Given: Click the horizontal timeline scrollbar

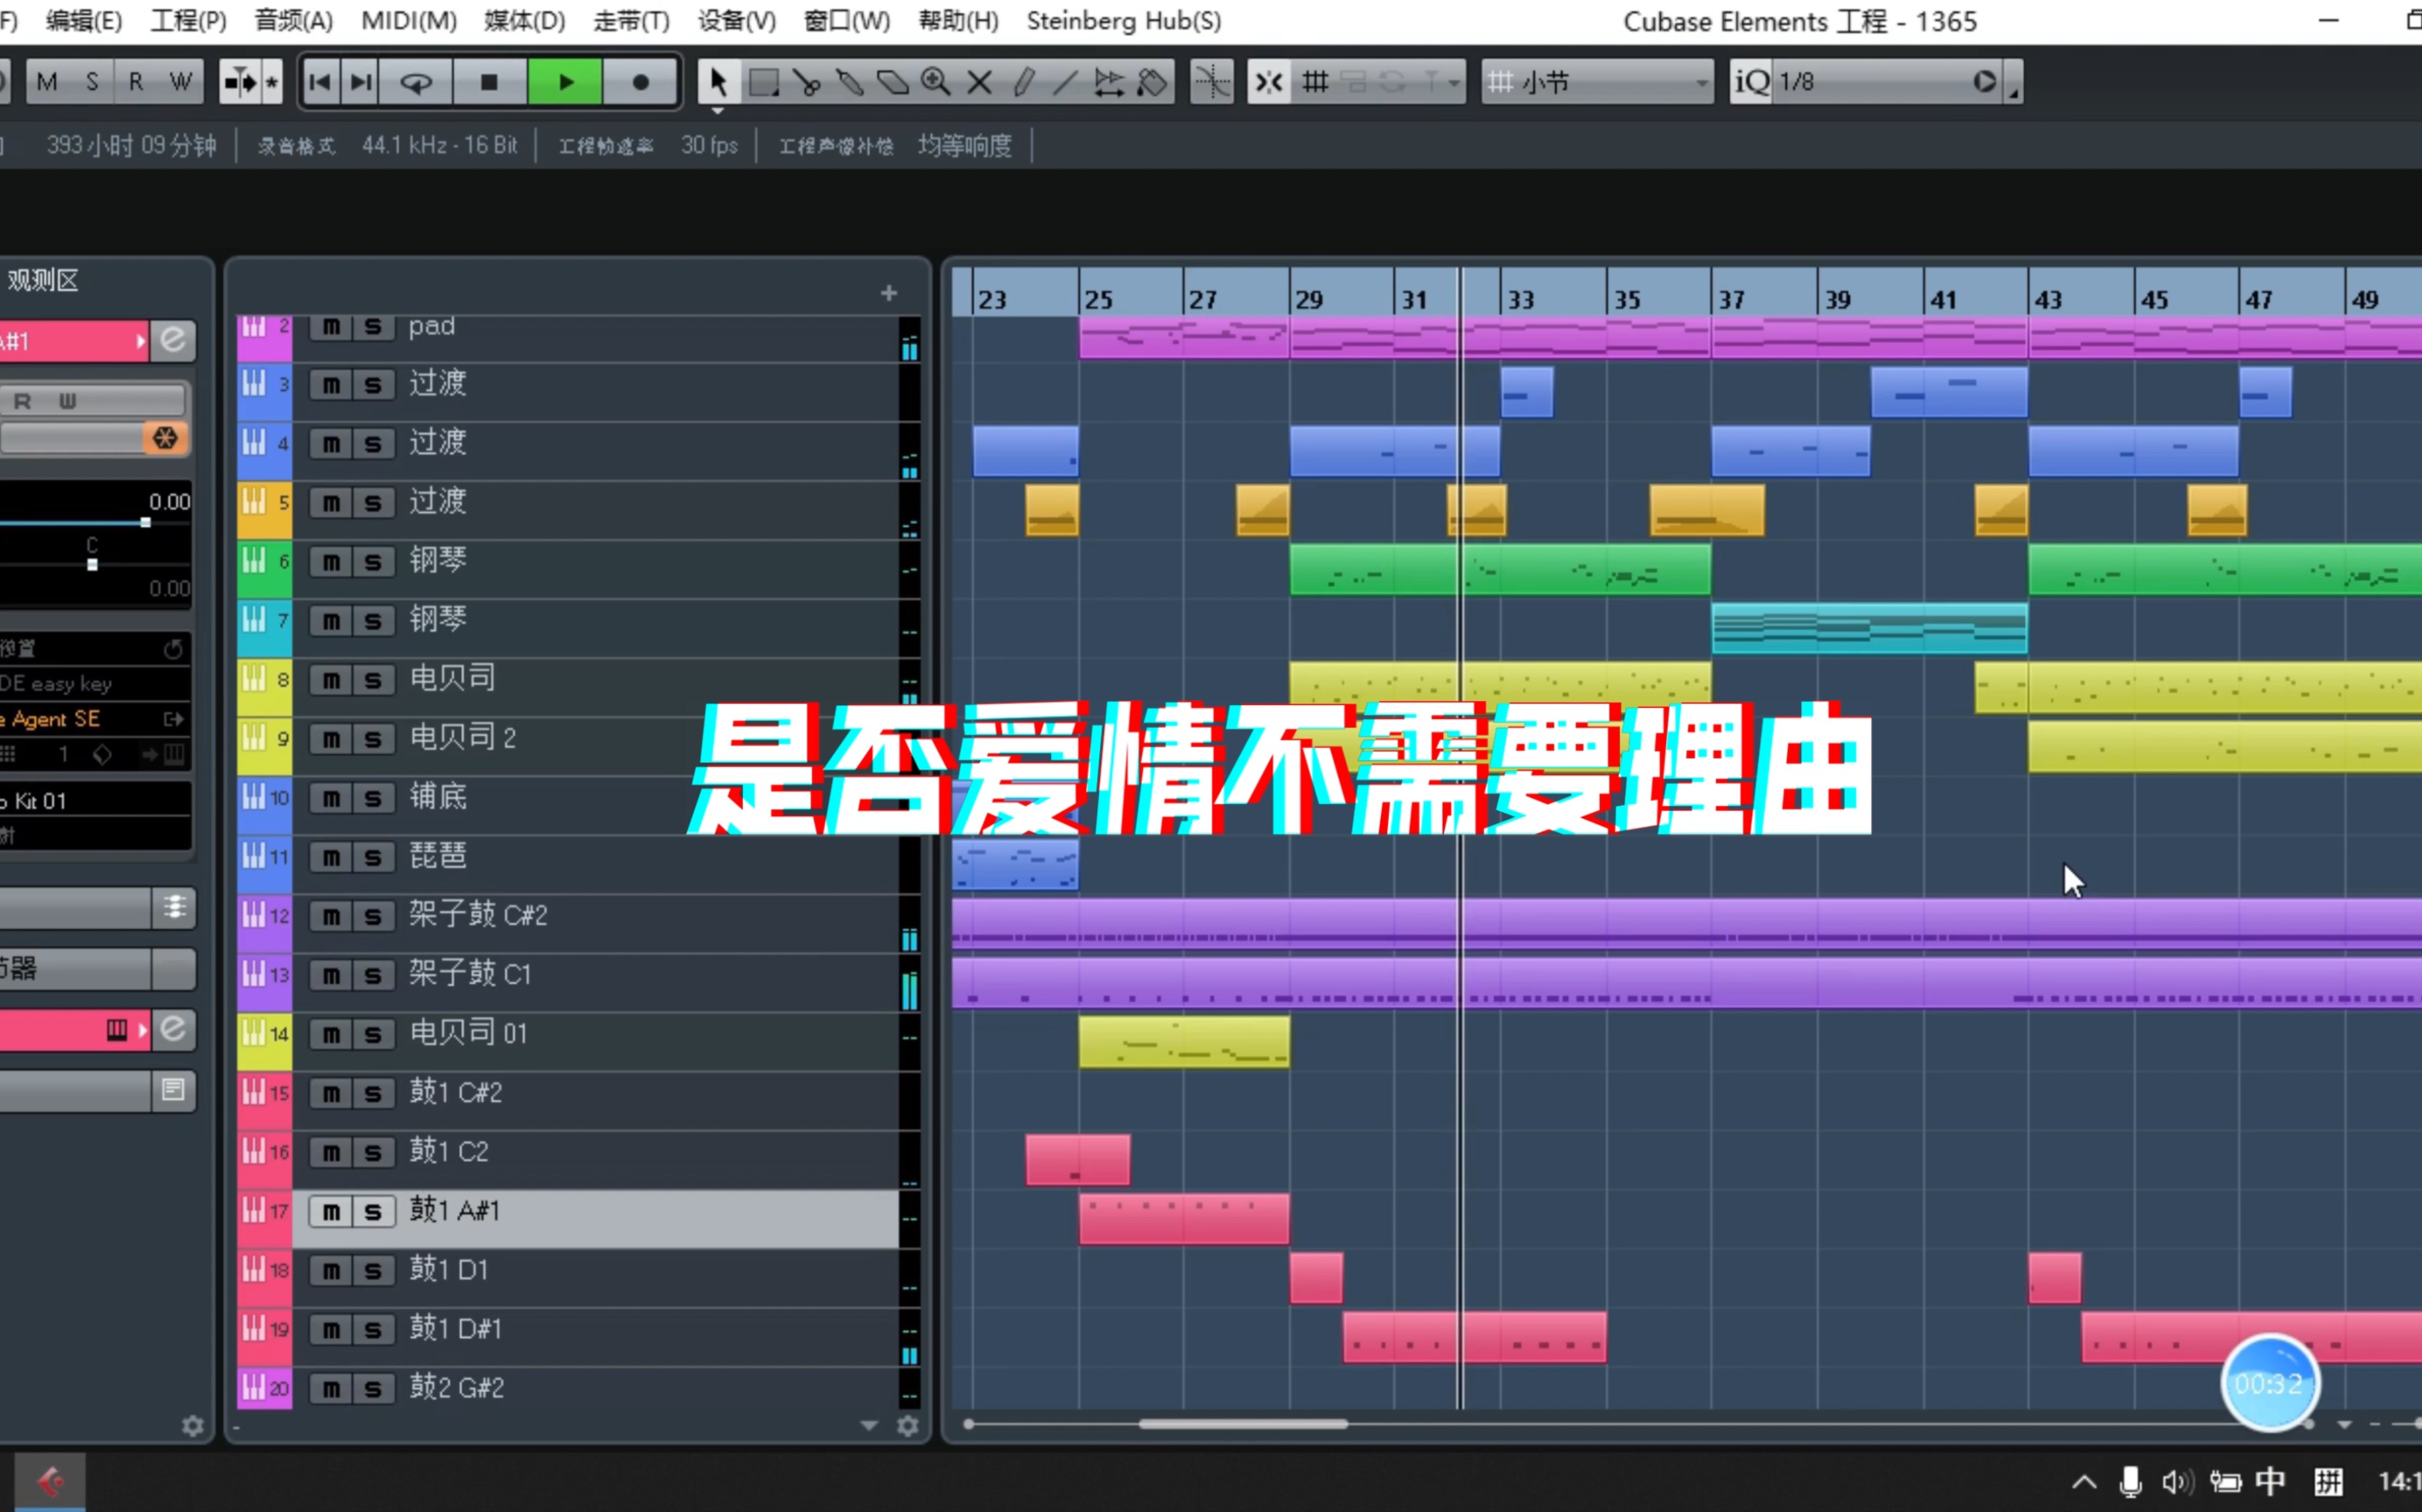Looking at the screenshot, I should click(x=1243, y=1424).
